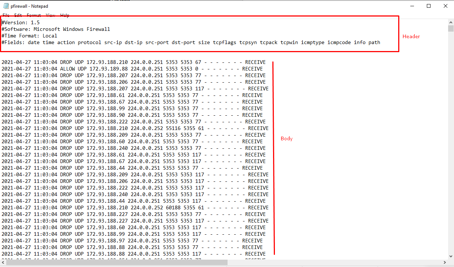Screen dimensions: 454x267
Task: Close the pfirewall Notepad window
Action: tap(445, 6)
